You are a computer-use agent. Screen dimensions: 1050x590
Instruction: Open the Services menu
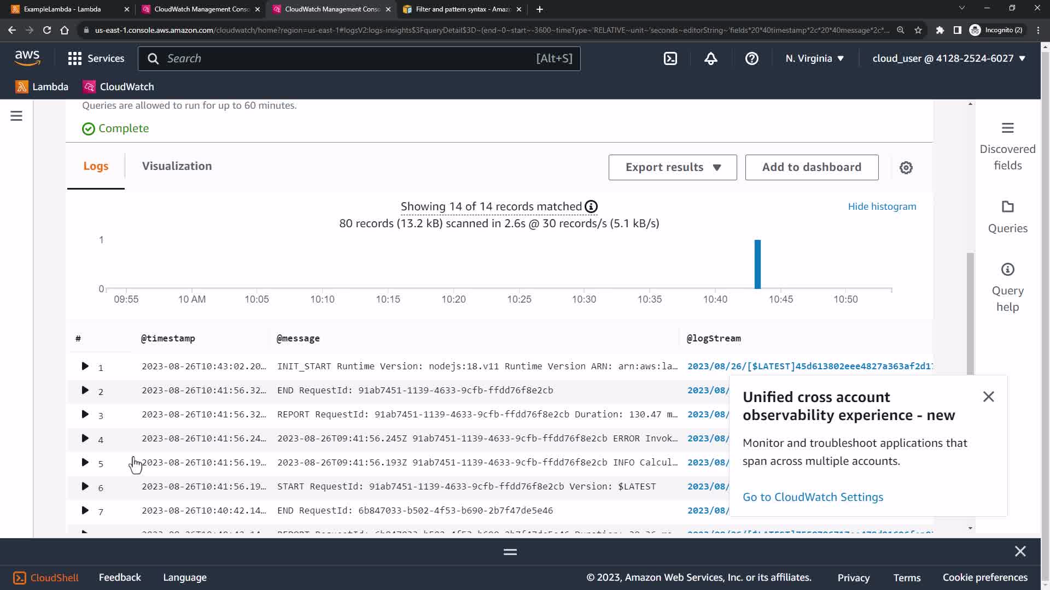tap(96, 58)
